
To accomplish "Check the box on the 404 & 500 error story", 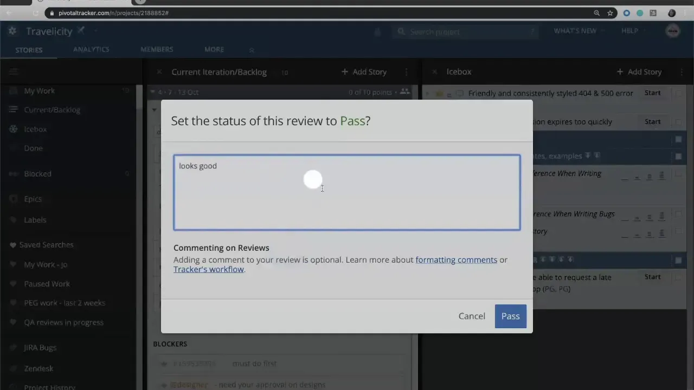I will coord(678,93).
